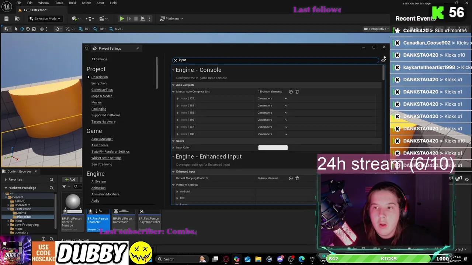Expand the Favorites section in Content Browser
472x265 pixels.
point(6,180)
